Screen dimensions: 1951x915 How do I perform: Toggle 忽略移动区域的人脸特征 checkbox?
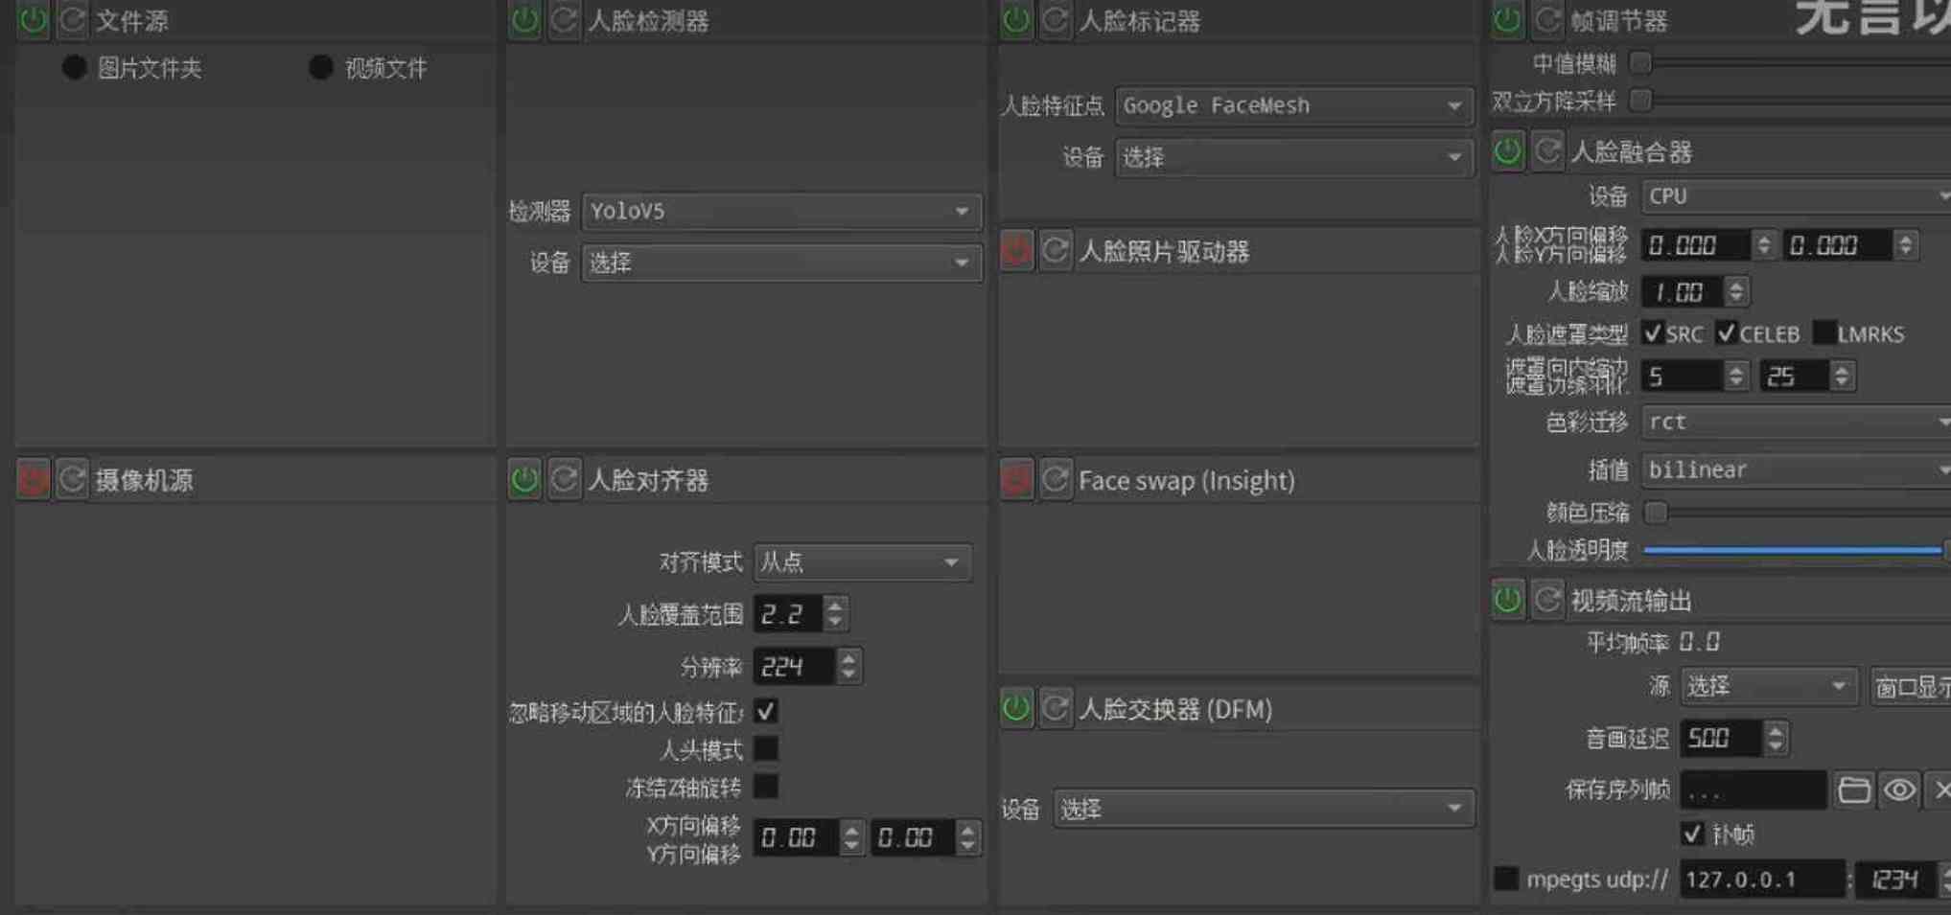click(x=766, y=711)
